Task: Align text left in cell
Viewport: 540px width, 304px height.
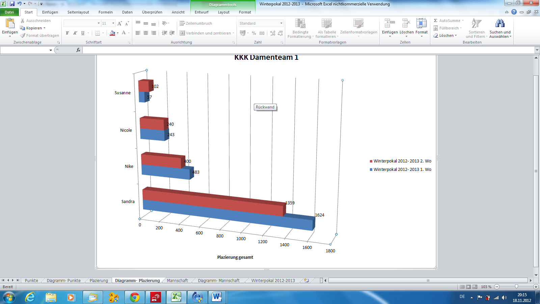Action: pyautogui.click(x=138, y=33)
